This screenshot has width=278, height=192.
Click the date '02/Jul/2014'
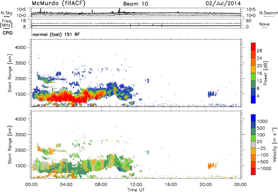pyautogui.click(x=223, y=3)
